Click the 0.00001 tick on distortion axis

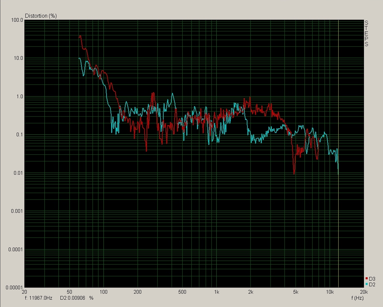pos(15,287)
